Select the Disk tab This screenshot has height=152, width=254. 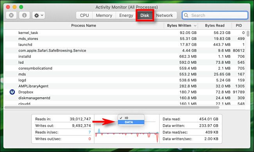pos(145,15)
